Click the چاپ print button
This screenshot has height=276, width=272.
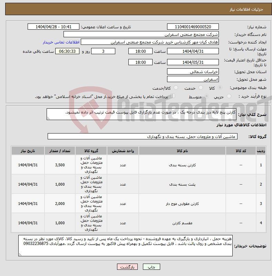pyautogui.click(x=151, y=267)
